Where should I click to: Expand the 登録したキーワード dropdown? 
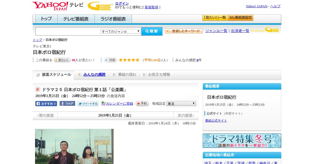[x=184, y=31]
